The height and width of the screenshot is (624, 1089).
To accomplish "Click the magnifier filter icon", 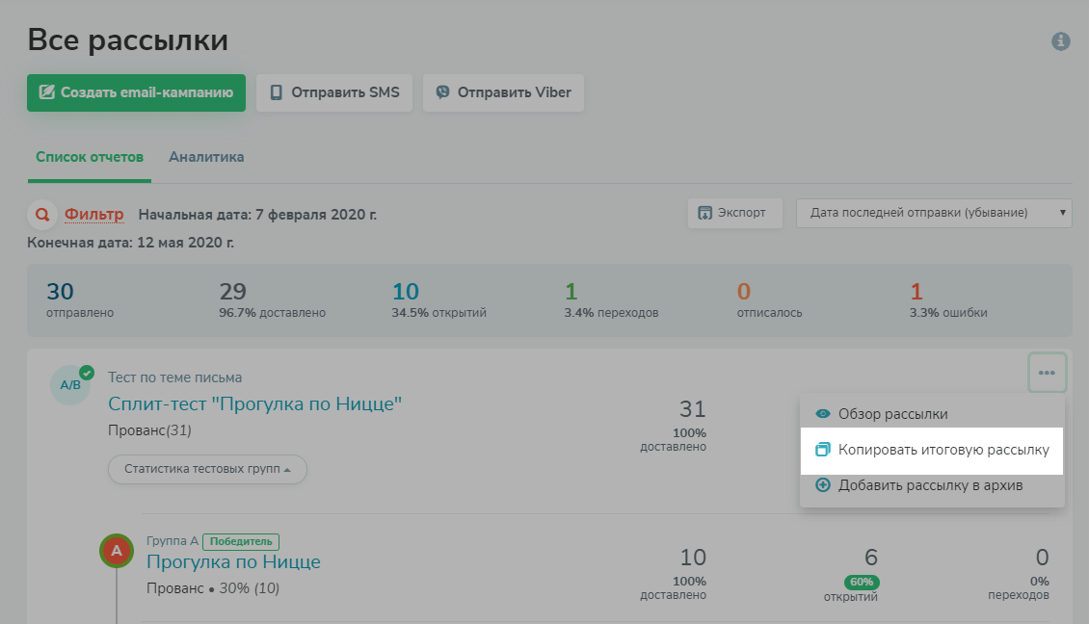I will pyautogui.click(x=41, y=214).
